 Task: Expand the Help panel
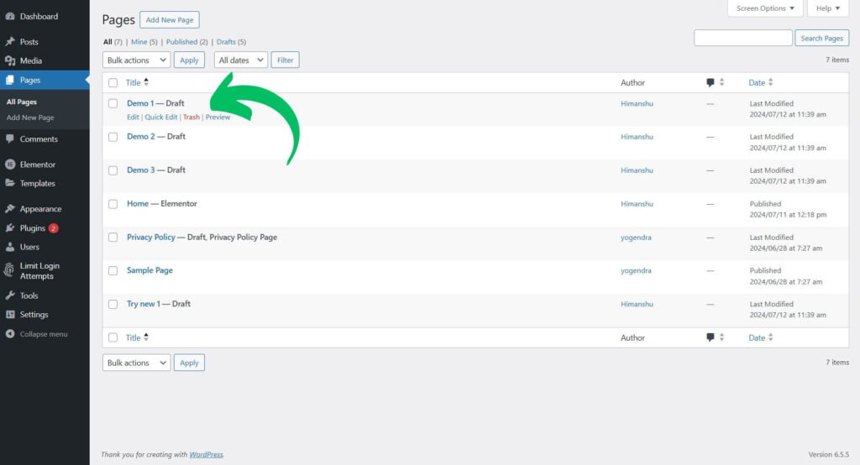pos(827,8)
